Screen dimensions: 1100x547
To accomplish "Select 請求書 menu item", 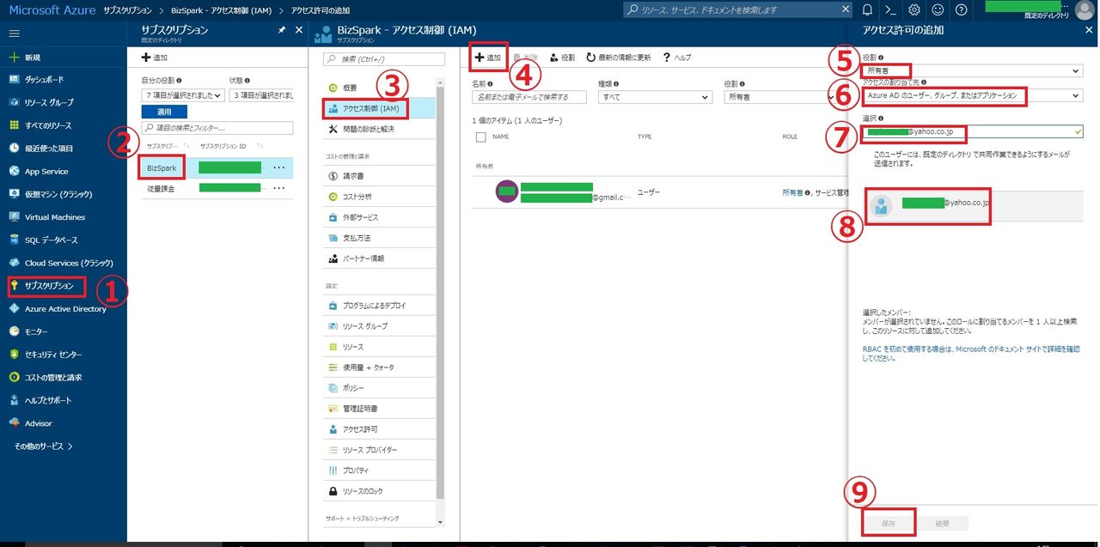I will click(x=379, y=176).
